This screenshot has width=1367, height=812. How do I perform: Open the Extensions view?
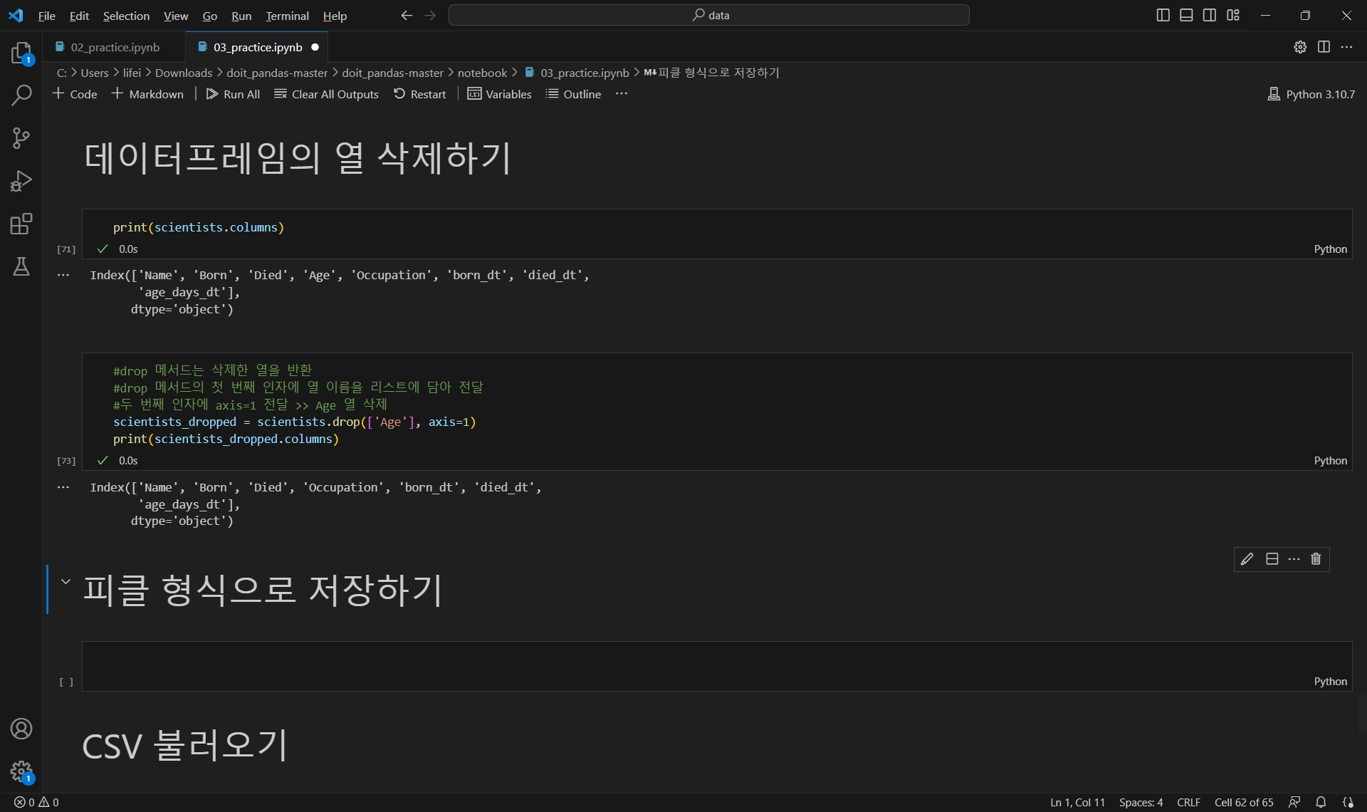coord(21,224)
